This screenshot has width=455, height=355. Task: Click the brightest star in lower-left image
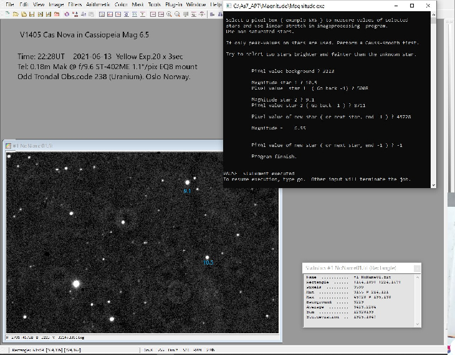[76, 284]
